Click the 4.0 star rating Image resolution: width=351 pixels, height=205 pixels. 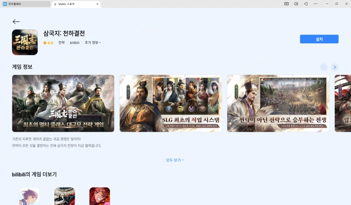[48, 42]
